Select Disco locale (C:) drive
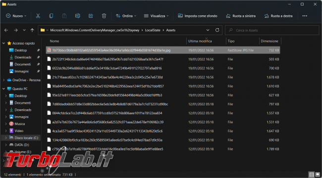The width and height of the screenshot is (322, 178). pos(26,138)
